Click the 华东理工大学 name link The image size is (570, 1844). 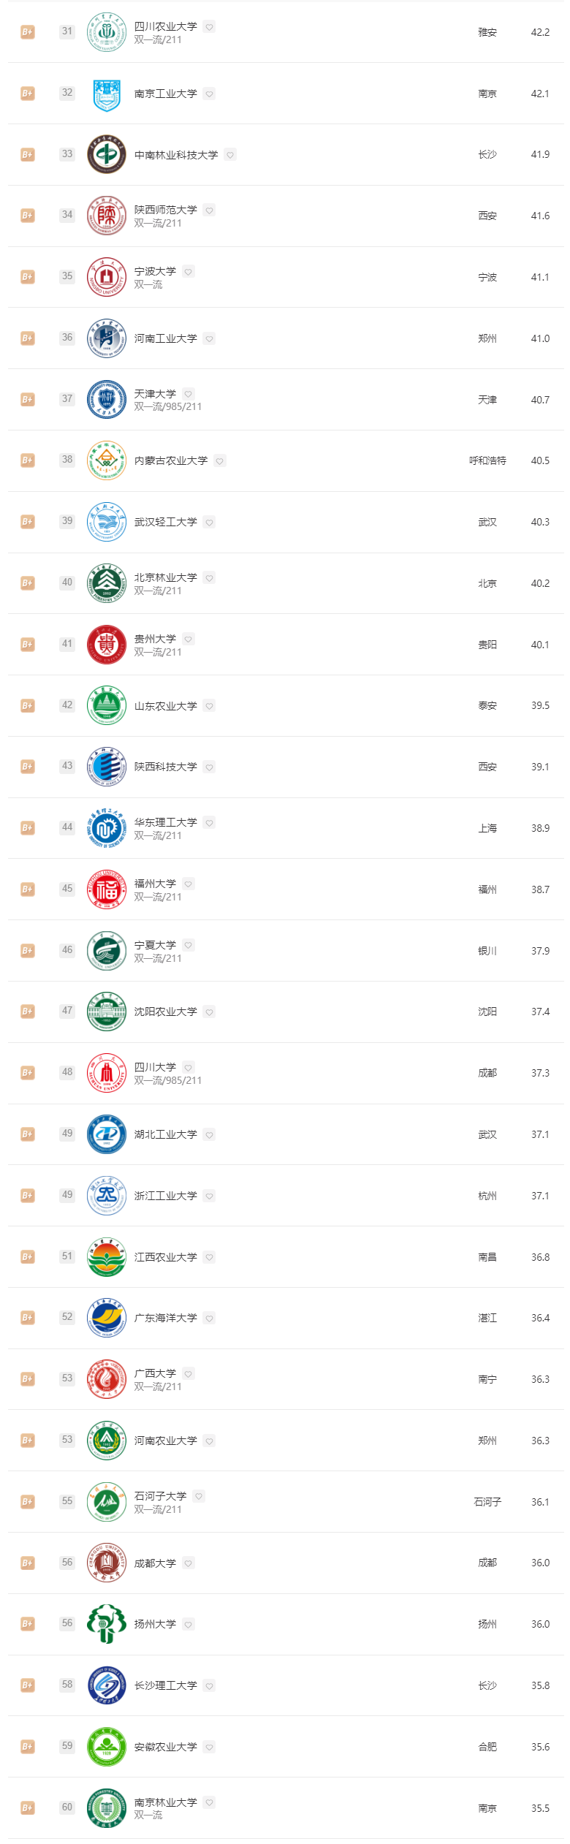pyautogui.click(x=168, y=822)
